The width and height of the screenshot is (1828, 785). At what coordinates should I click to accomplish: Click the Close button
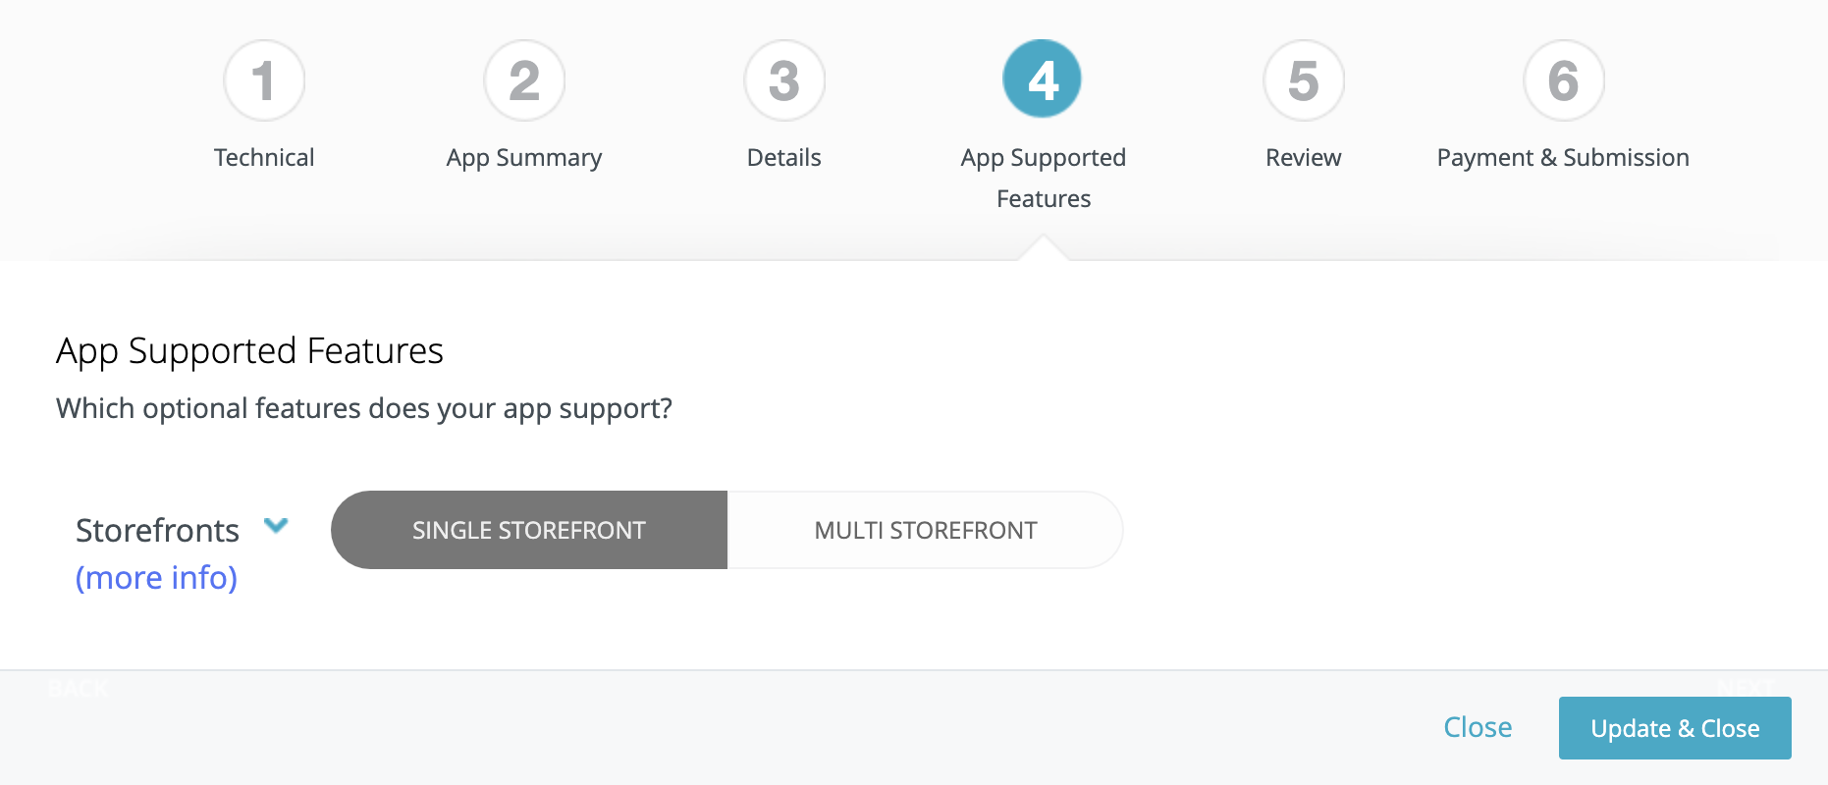click(x=1478, y=727)
